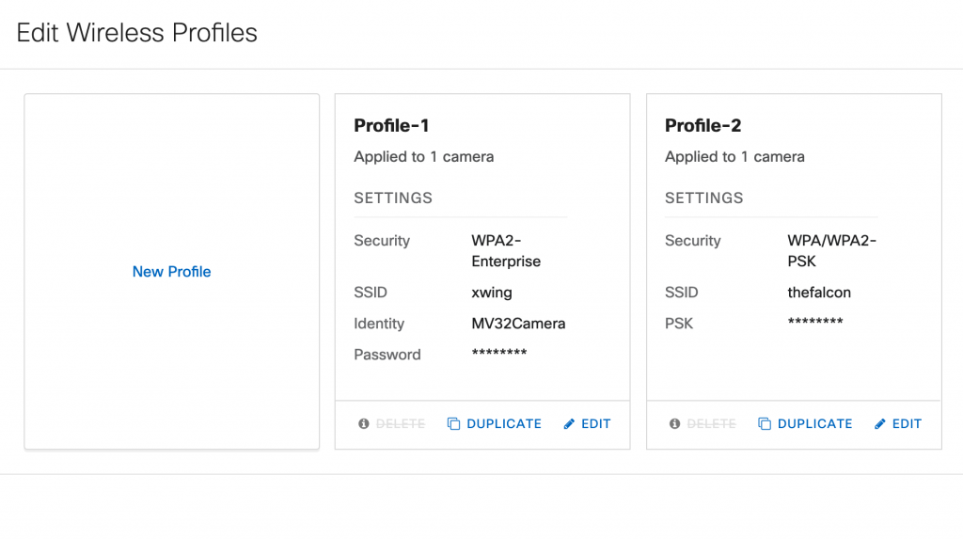This screenshot has height=539, width=963.
Task: Click the New Profile link
Action: tap(171, 272)
